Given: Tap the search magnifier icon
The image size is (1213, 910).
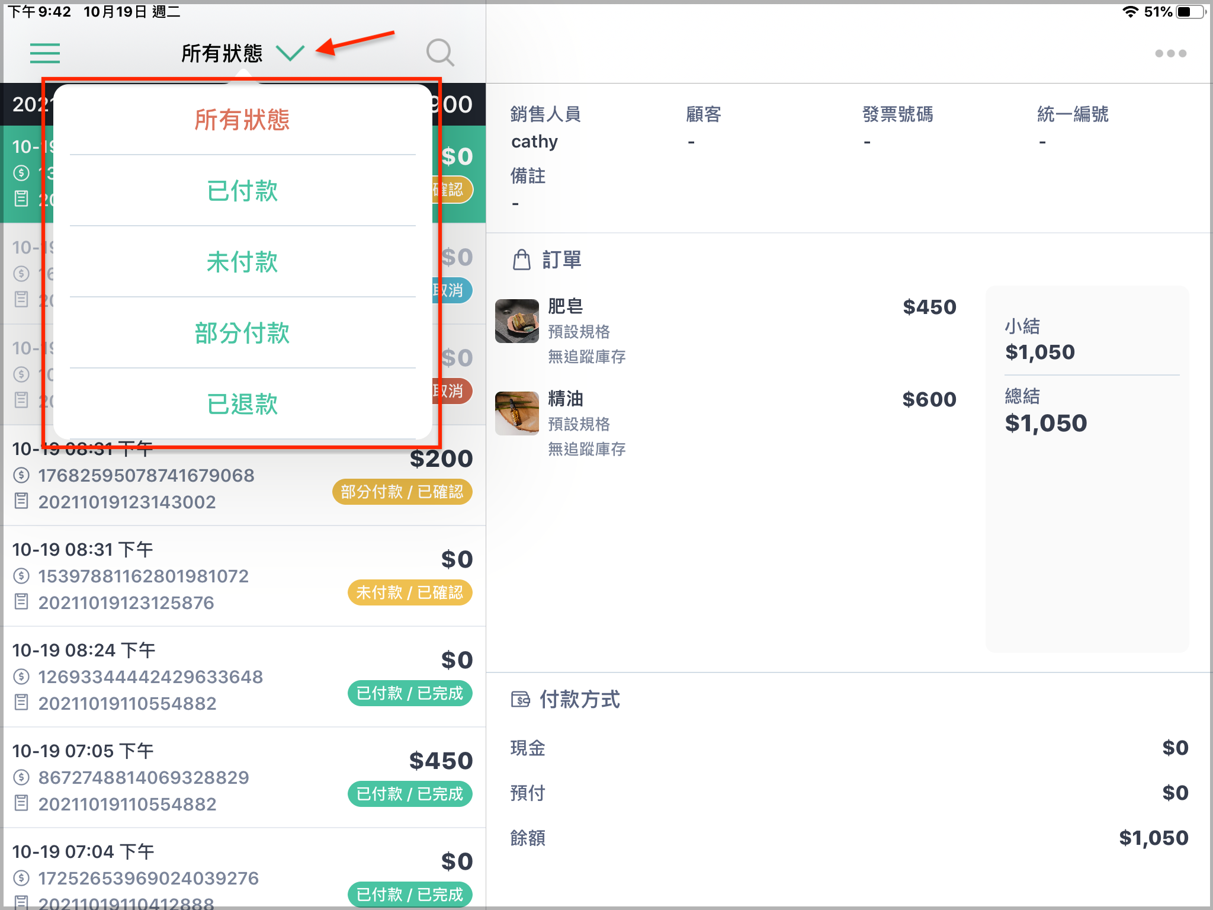Looking at the screenshot, I should click(x=440, y=53).
